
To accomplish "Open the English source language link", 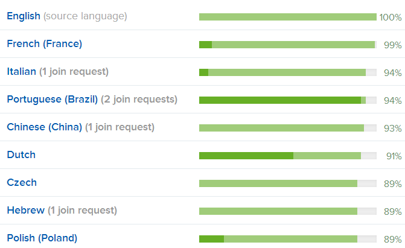I will click(23, 16).
